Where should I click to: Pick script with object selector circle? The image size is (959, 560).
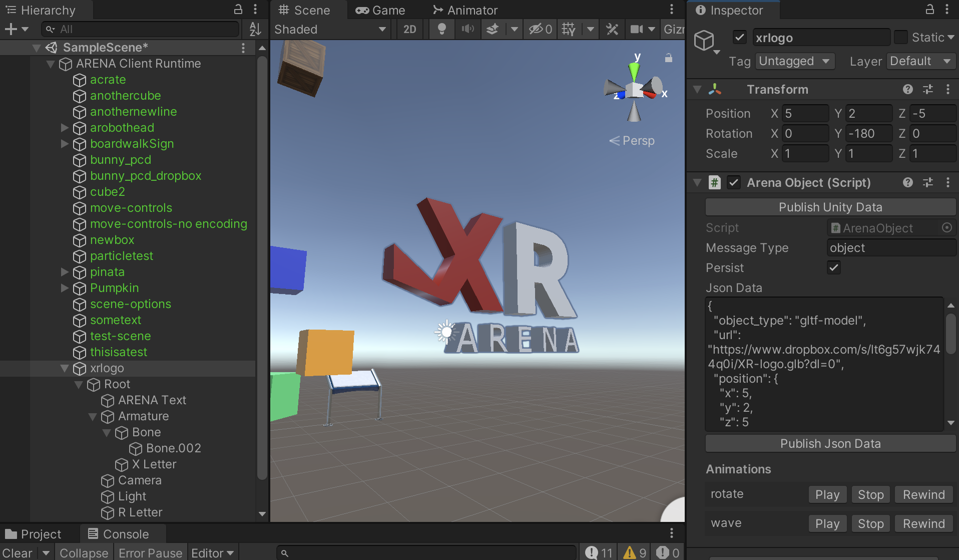[x=947, y=227]
